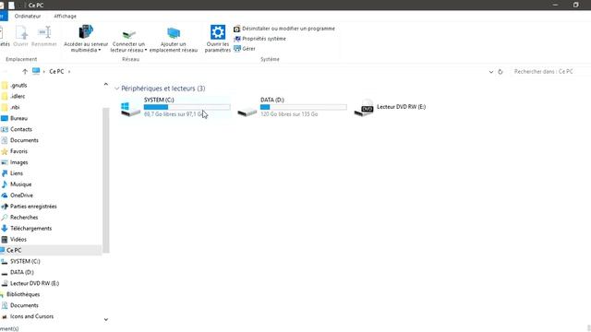The image size is (591, 332).
Task: Open Parties enregistrées in navigation pane
Action: pyautogui.click(x=33, y=207)
